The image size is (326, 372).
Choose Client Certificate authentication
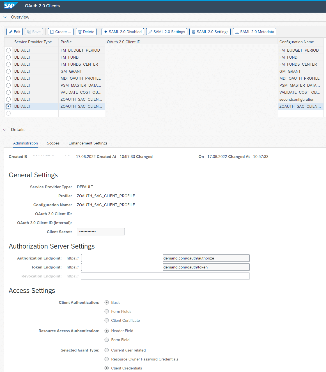tap(107, 320)
